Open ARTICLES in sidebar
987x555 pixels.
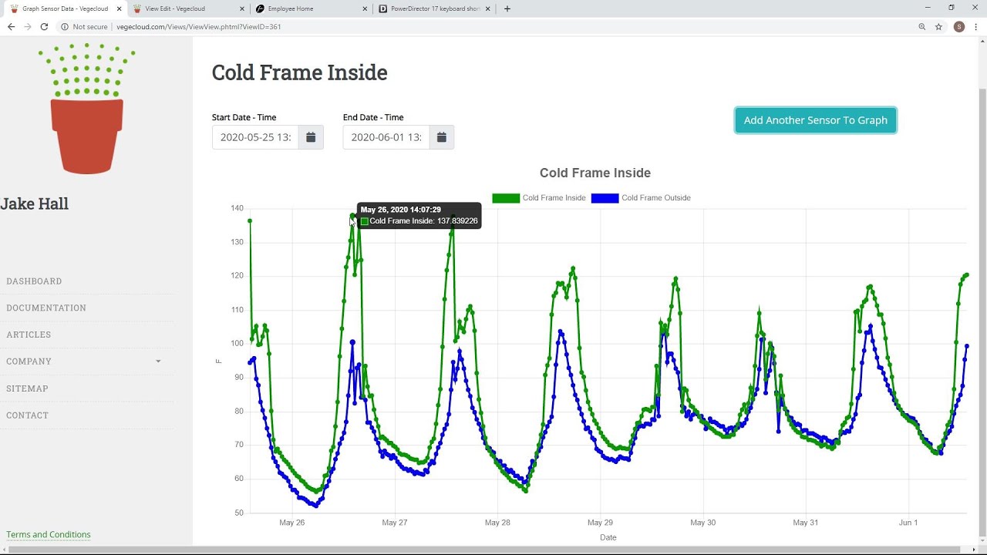pyautogui.click(x=29, y=335)
